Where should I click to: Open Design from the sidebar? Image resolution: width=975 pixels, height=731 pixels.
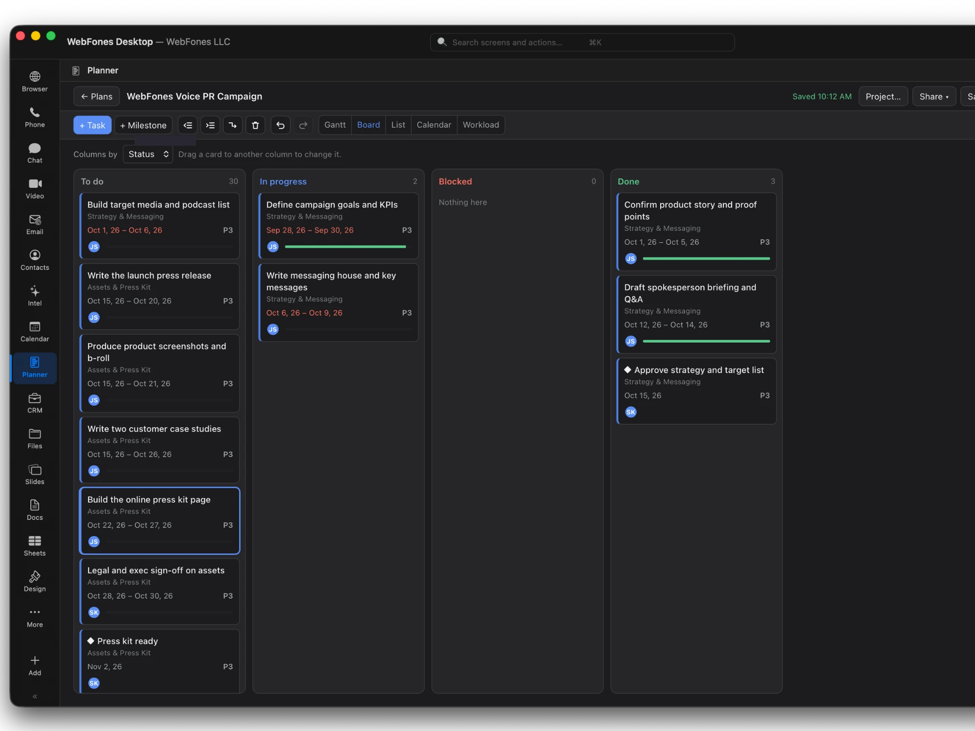point(35,581)
